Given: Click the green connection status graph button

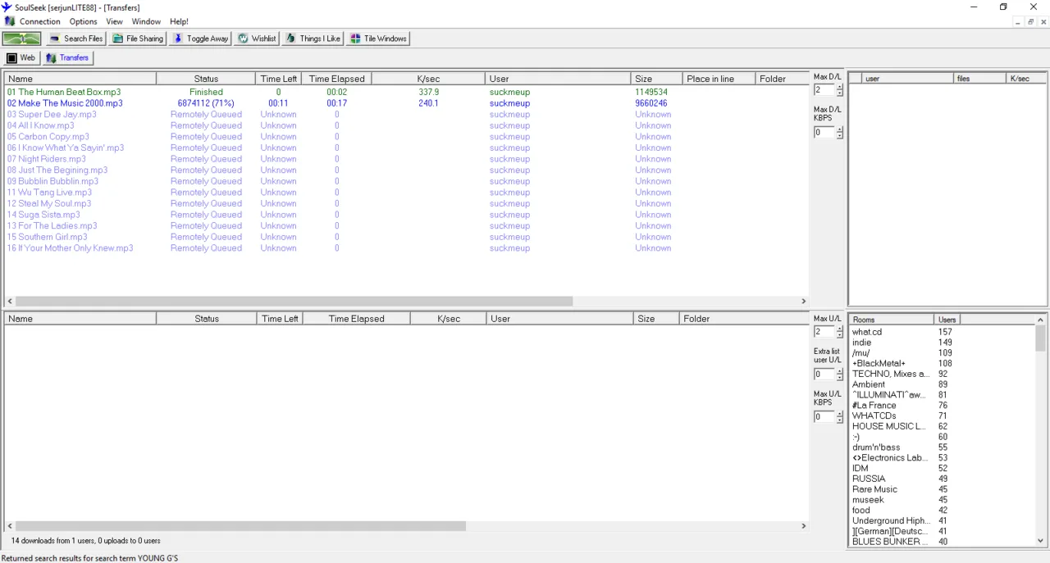Looking at the screenshot, I should pos(21,39).
